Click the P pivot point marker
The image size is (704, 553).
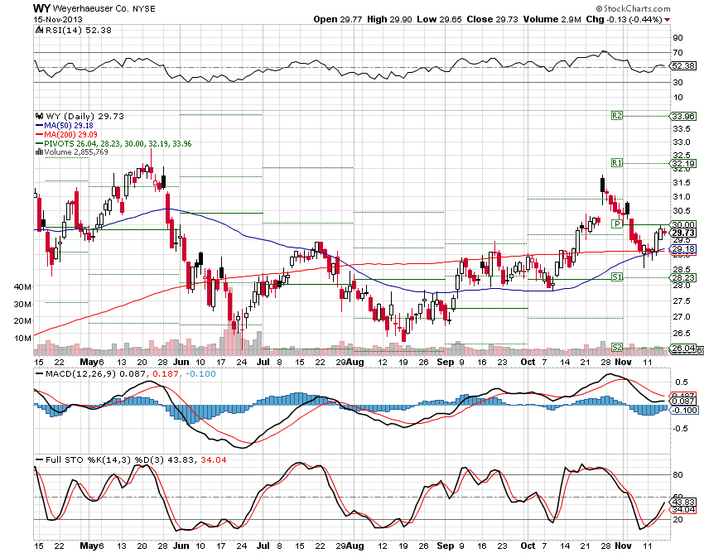[x=617, y=224]
